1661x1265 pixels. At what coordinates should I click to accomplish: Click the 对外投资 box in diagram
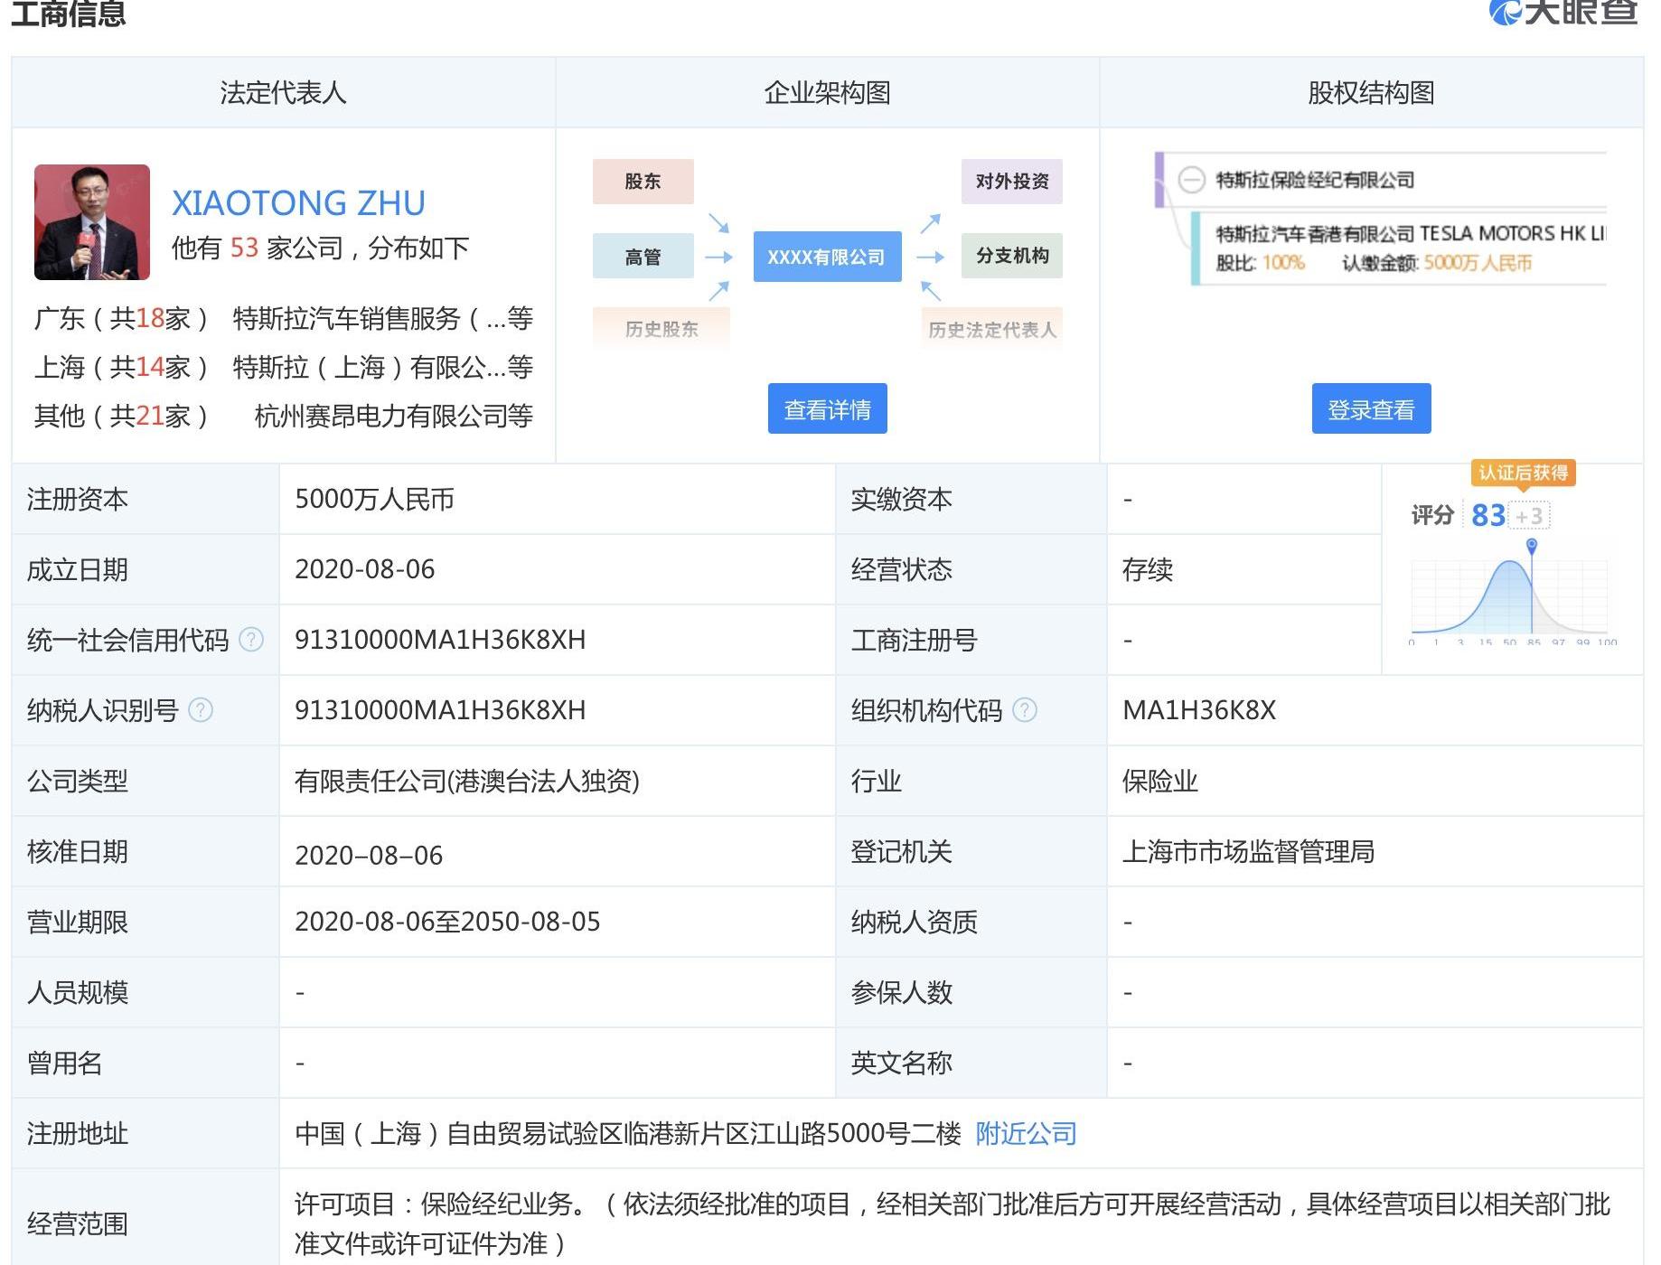pos(1012,182)
